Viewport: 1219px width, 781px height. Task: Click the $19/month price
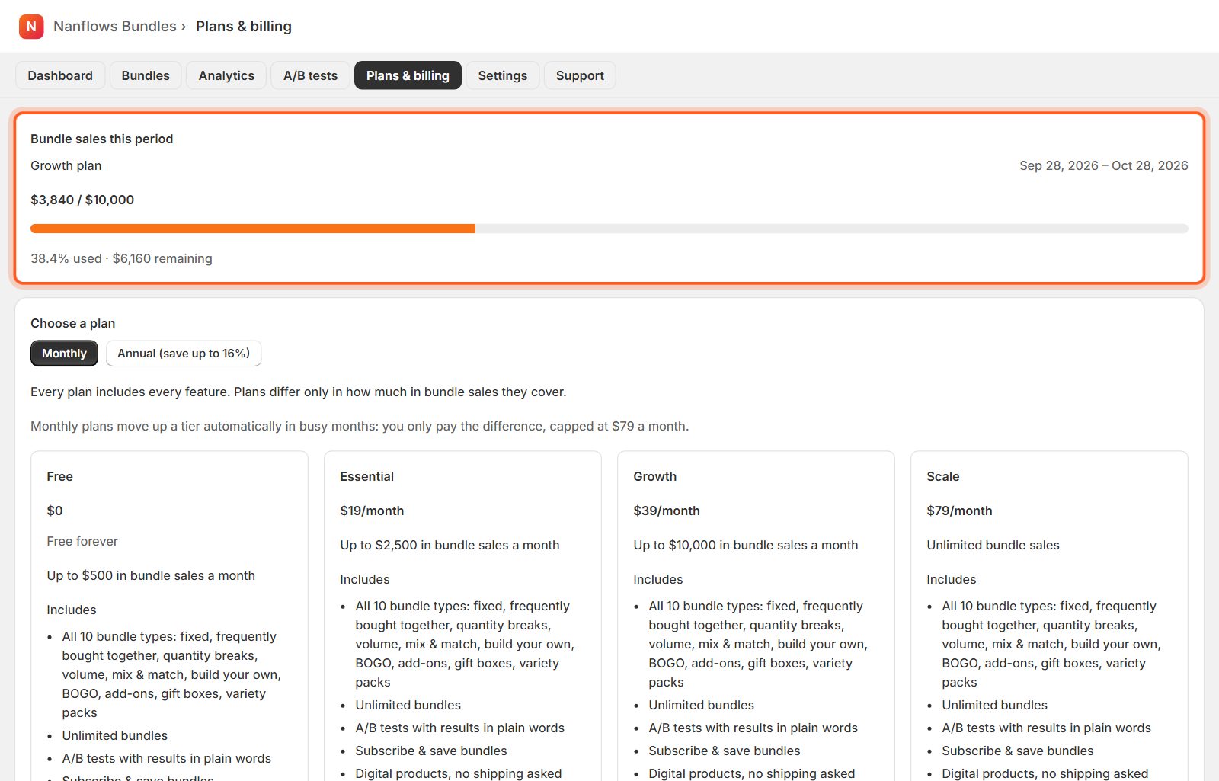click(x=372, y=511)
